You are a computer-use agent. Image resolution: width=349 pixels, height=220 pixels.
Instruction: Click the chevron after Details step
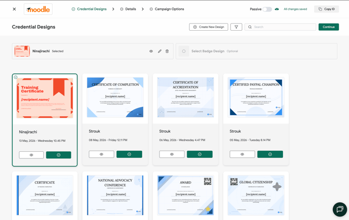tap(143, 9)
